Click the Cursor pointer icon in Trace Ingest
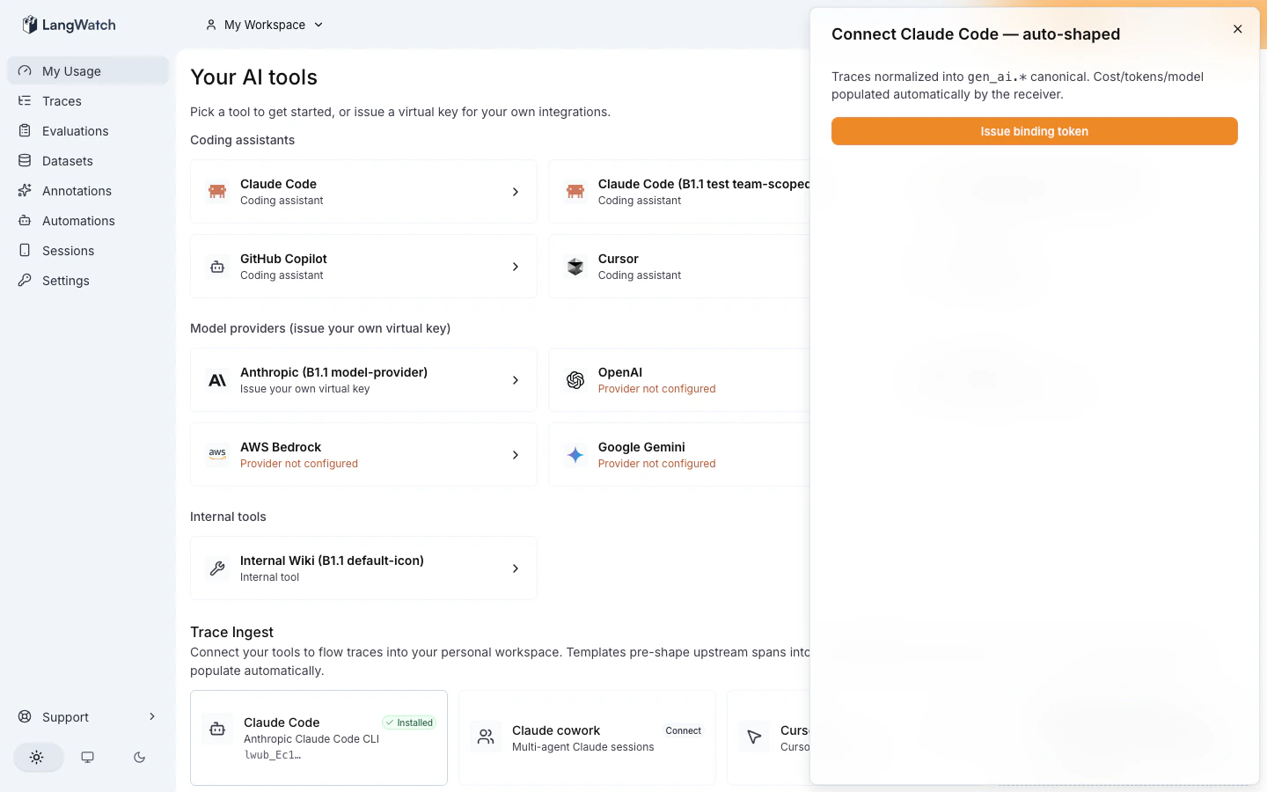The image size is (1267, 792). (754, 737)
